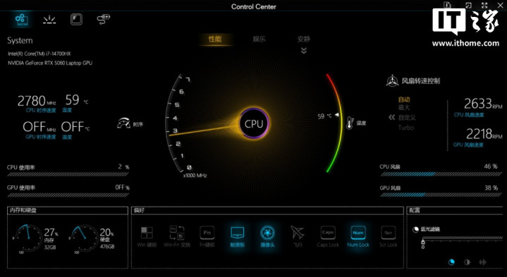Click the thermometer temperature icon

[350, 123]
